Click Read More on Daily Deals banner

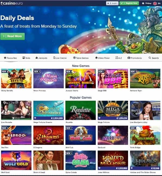(12, 36)
